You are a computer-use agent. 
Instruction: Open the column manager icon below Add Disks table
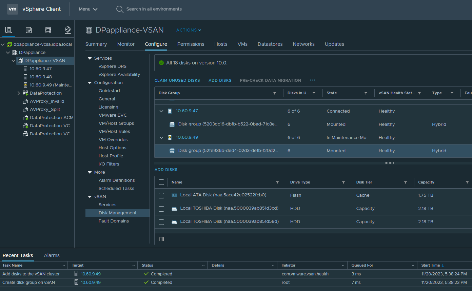pyautogui.click(x=161, y=239)
